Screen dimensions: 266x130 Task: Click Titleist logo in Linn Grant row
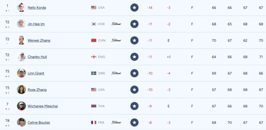[116, 73]
